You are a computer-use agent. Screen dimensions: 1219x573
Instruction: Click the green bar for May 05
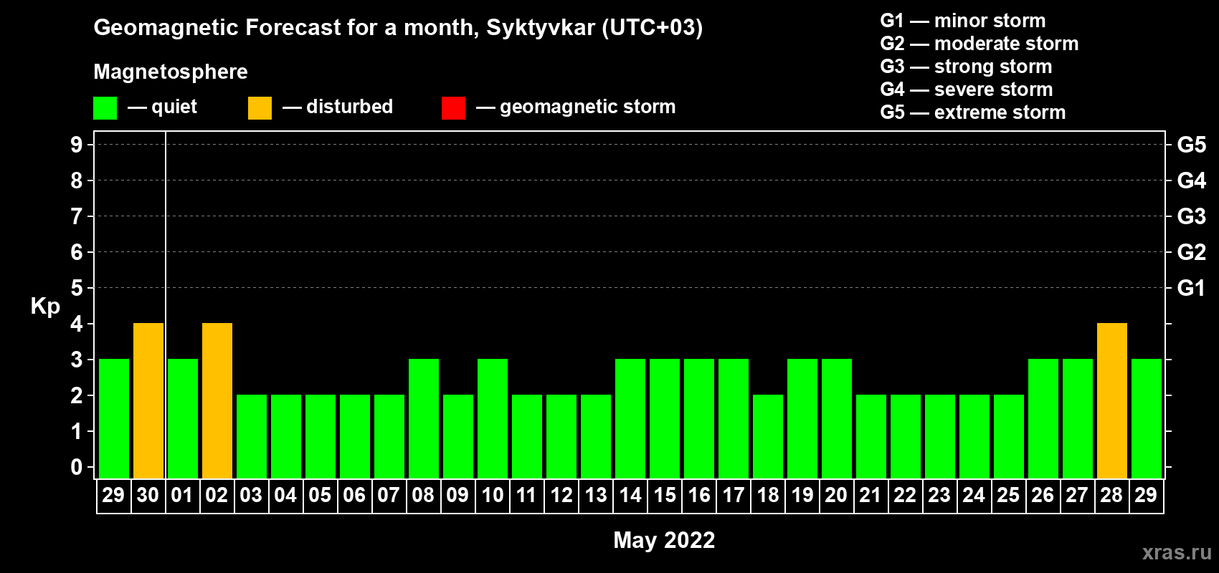point(321,436)
